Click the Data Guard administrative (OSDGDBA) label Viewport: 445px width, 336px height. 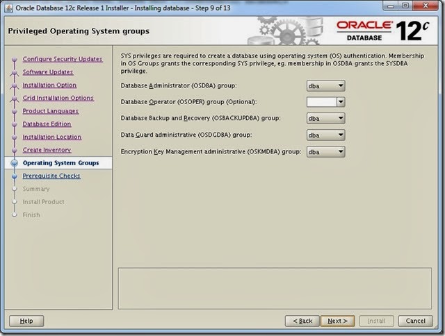point(186,135)
